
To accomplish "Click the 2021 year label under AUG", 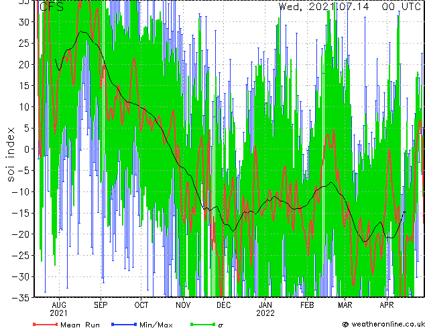I will click(x=59, y=313).
